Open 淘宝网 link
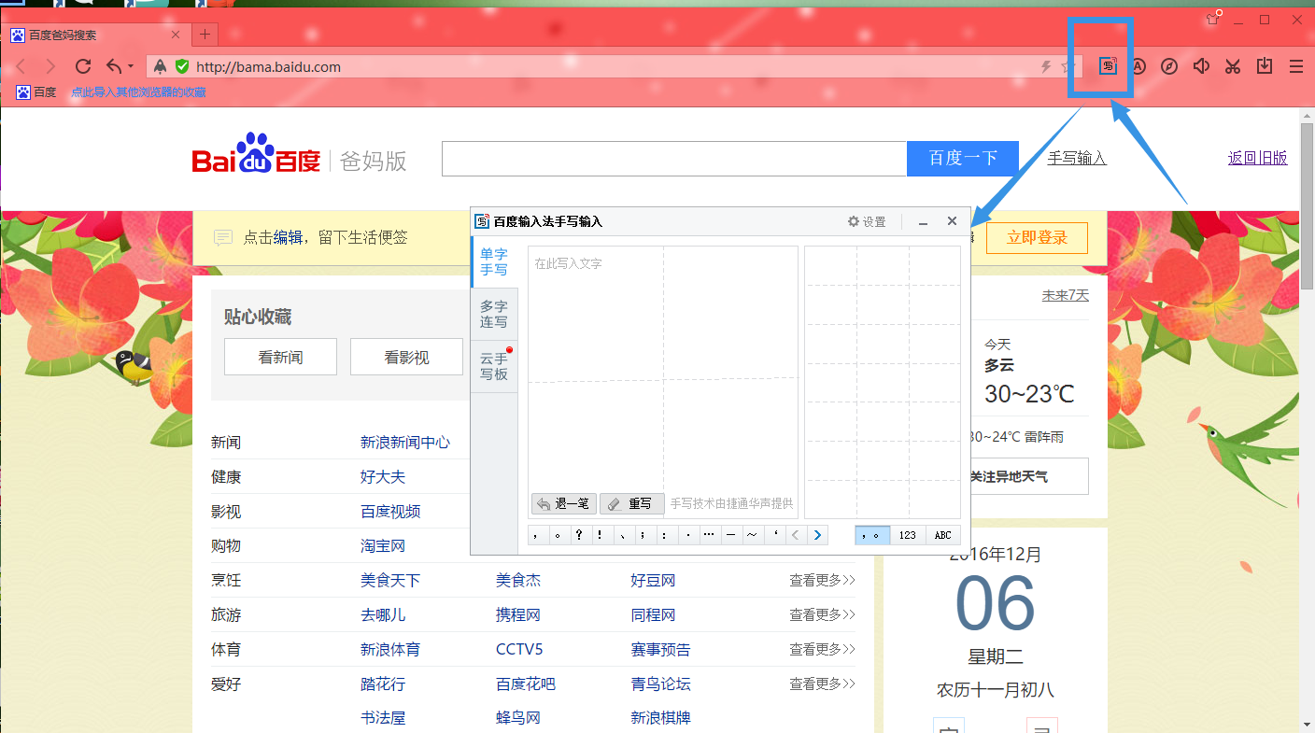The width and height of the screenshot is (1315, 733). click(383, 546)
